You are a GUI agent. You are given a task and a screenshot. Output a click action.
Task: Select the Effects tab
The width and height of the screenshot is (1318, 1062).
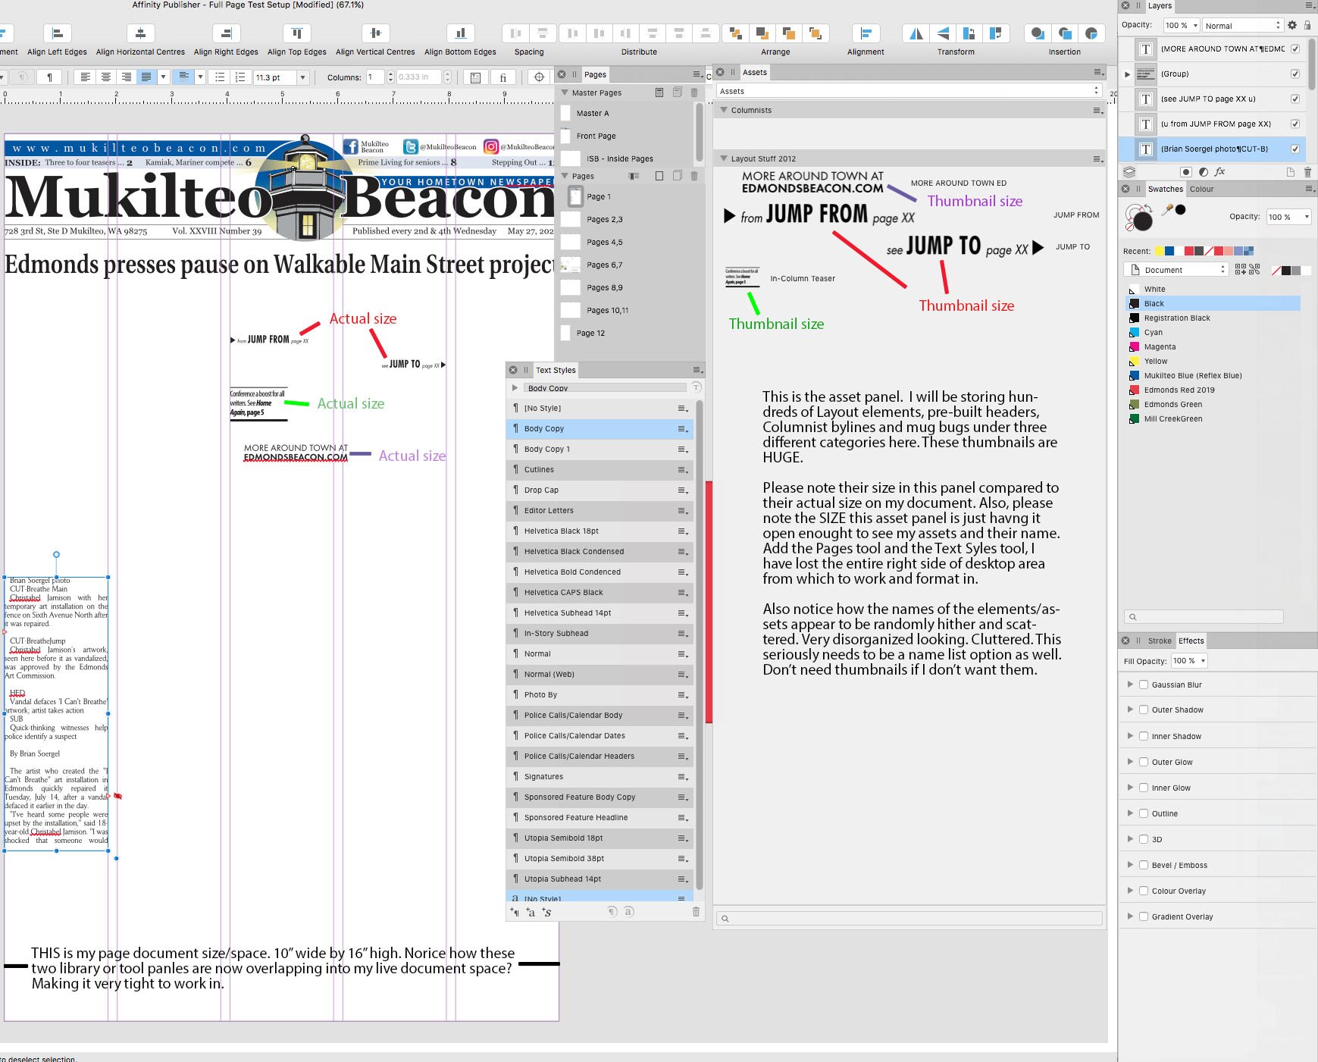pyautogui.click(x=1191, y=641)
